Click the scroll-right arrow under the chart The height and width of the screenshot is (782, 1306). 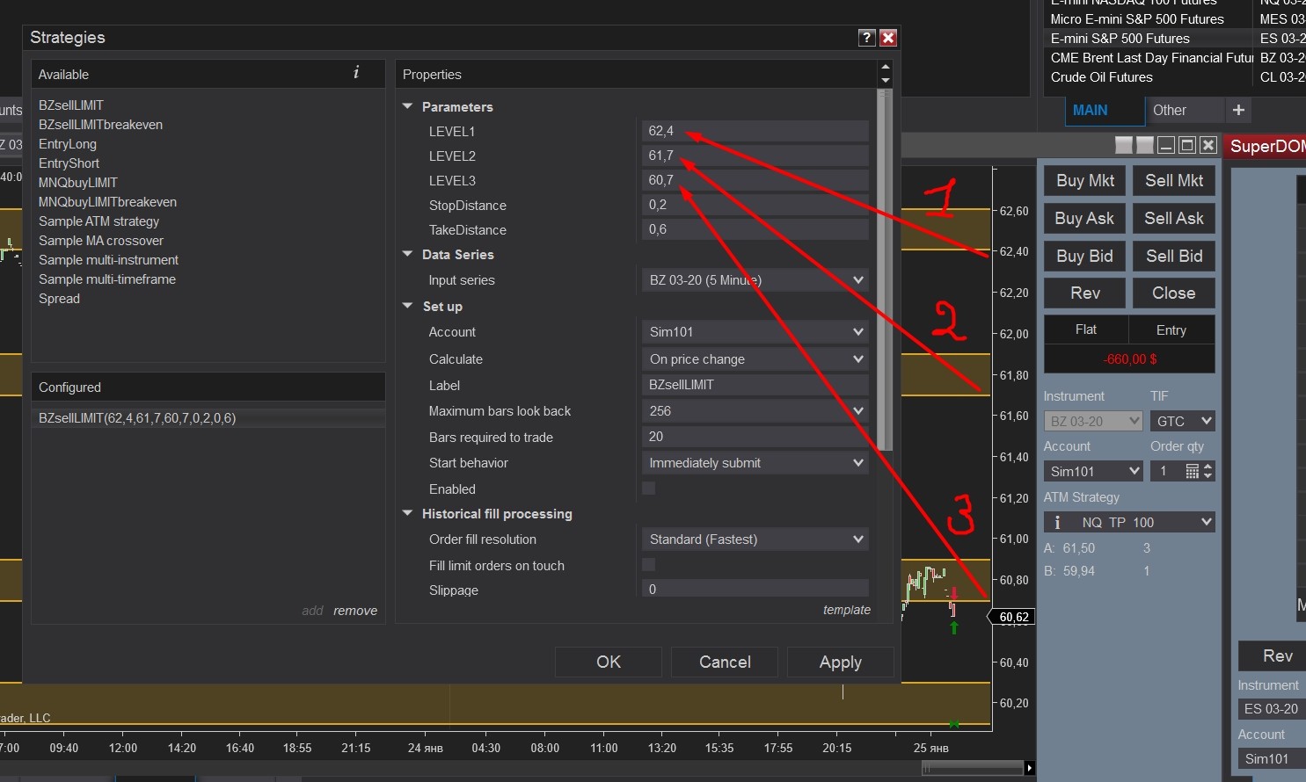[1029, 768]
